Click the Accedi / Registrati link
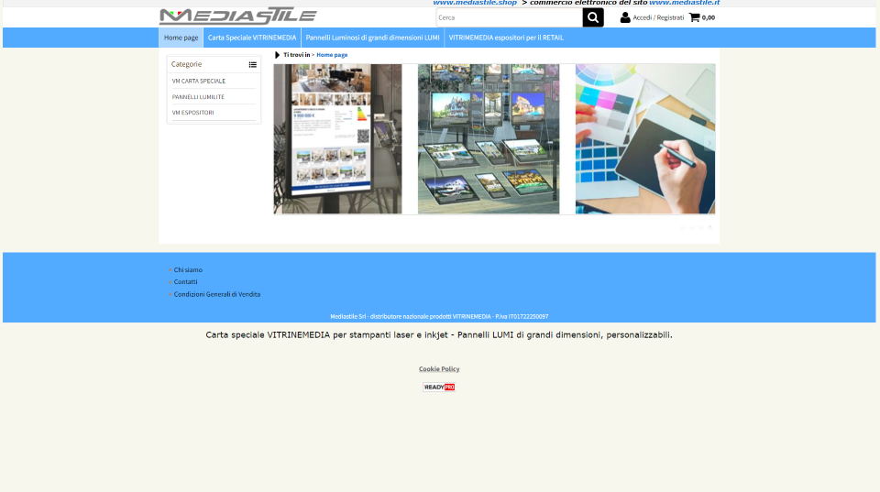The width and height of the screenshot is (880, 492). [658, 17]
